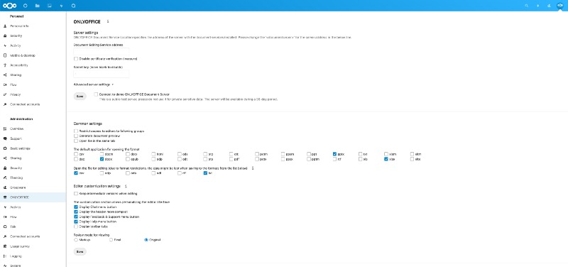The image size is (568, 267).
Task: Check Keep intermediate versions when editing
Action: click(76, 193)
